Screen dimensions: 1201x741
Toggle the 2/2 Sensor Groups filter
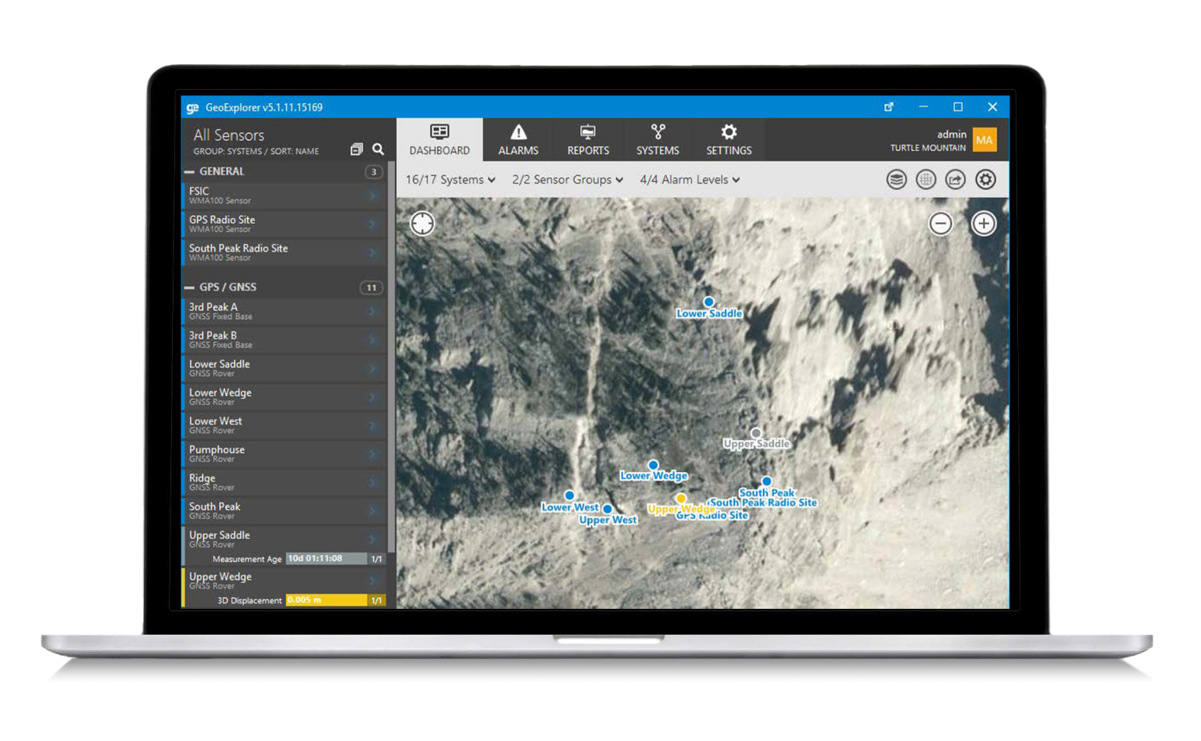click(566, 179)
